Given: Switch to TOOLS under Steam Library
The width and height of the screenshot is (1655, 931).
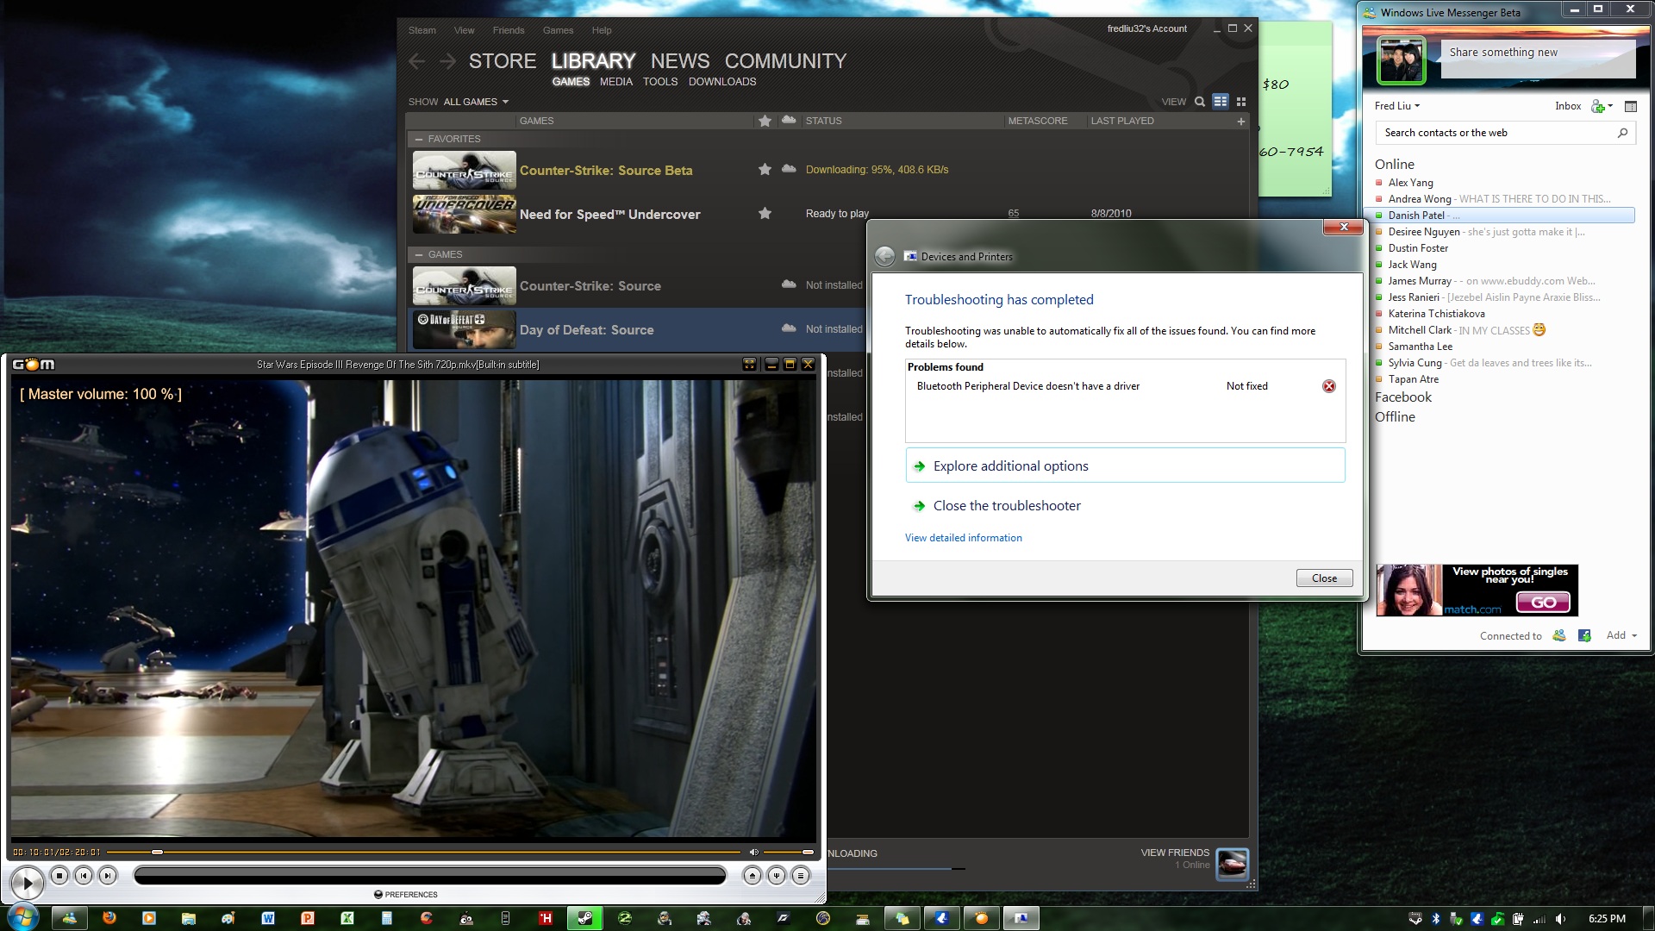Looking at the screenshot, I should pyautogui.click(x=660, y=82).
